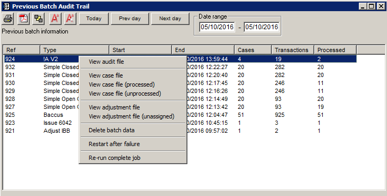The image size is (387, 196).
Task: Close the Previous Batch Audit Trail window
Action: pyautogui.click(x=381, y=6)
